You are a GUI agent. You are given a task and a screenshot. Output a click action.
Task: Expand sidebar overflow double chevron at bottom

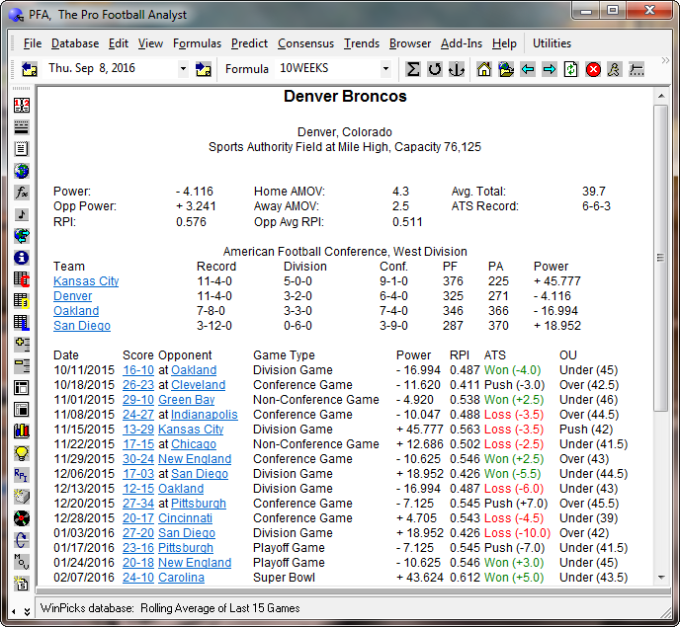tap(27, 611)
